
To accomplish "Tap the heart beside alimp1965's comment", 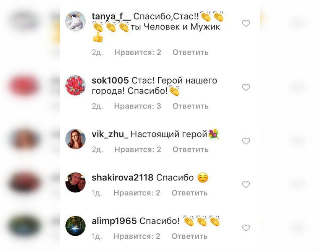I will pos(246,228).
